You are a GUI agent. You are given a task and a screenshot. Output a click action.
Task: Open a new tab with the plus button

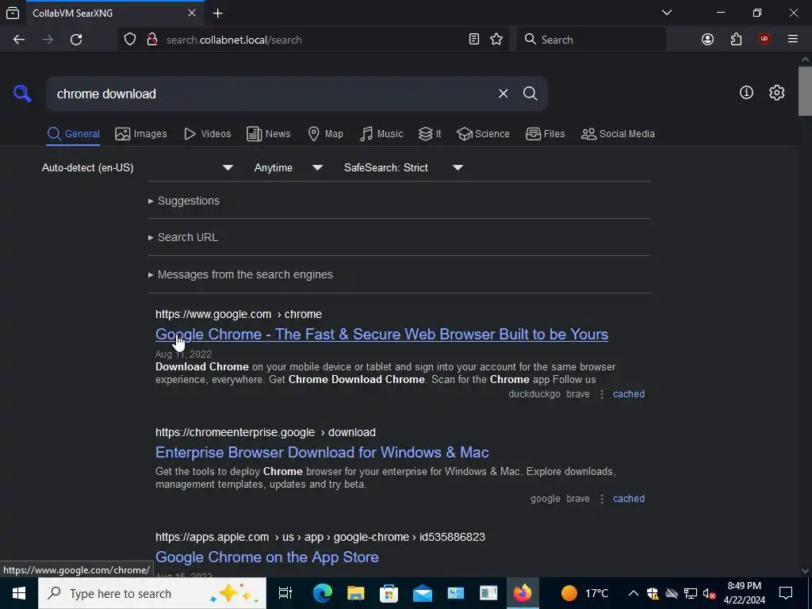(x=218, y=13)
